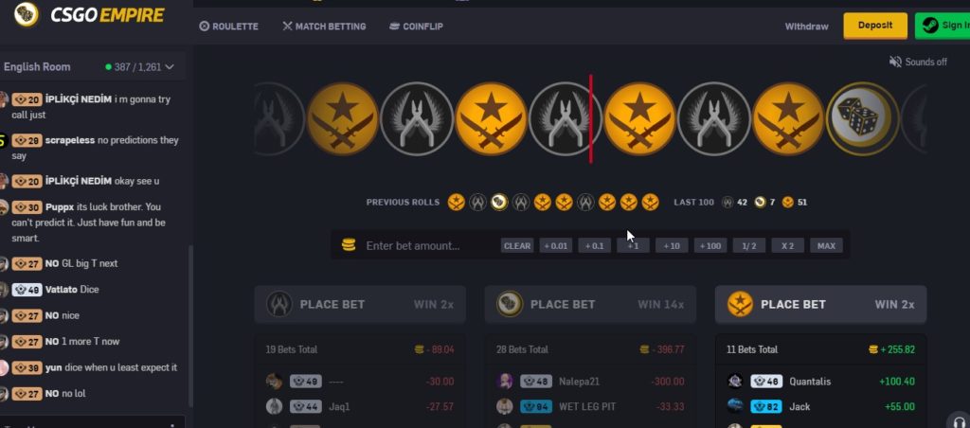This screenshot has height=428, width=970.
Task: Sign in with Steam button
Action: [943, 26]
